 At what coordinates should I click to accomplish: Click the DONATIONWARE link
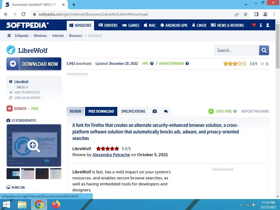click(171, 63)
